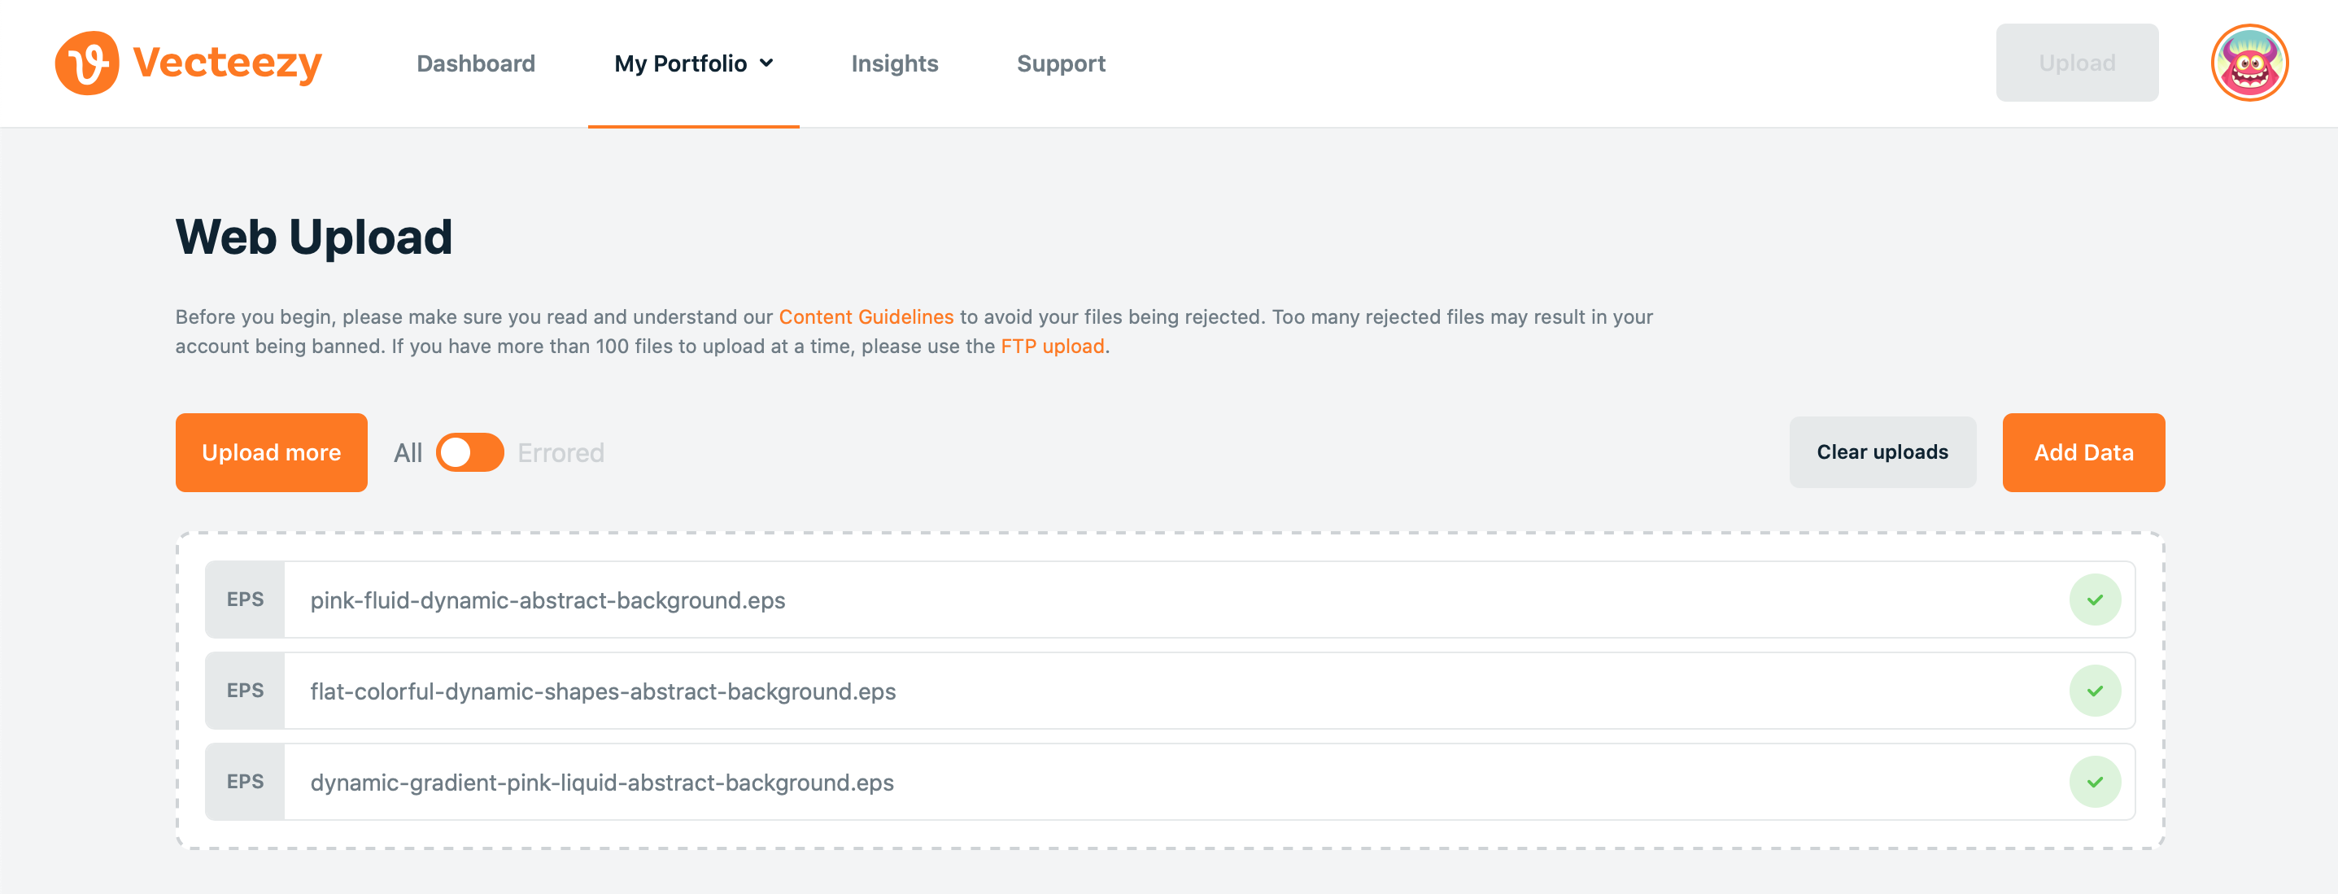Switch to the Insights tab
The height and width of the screenshot is (894, 2338).
(x=894, y=63)
